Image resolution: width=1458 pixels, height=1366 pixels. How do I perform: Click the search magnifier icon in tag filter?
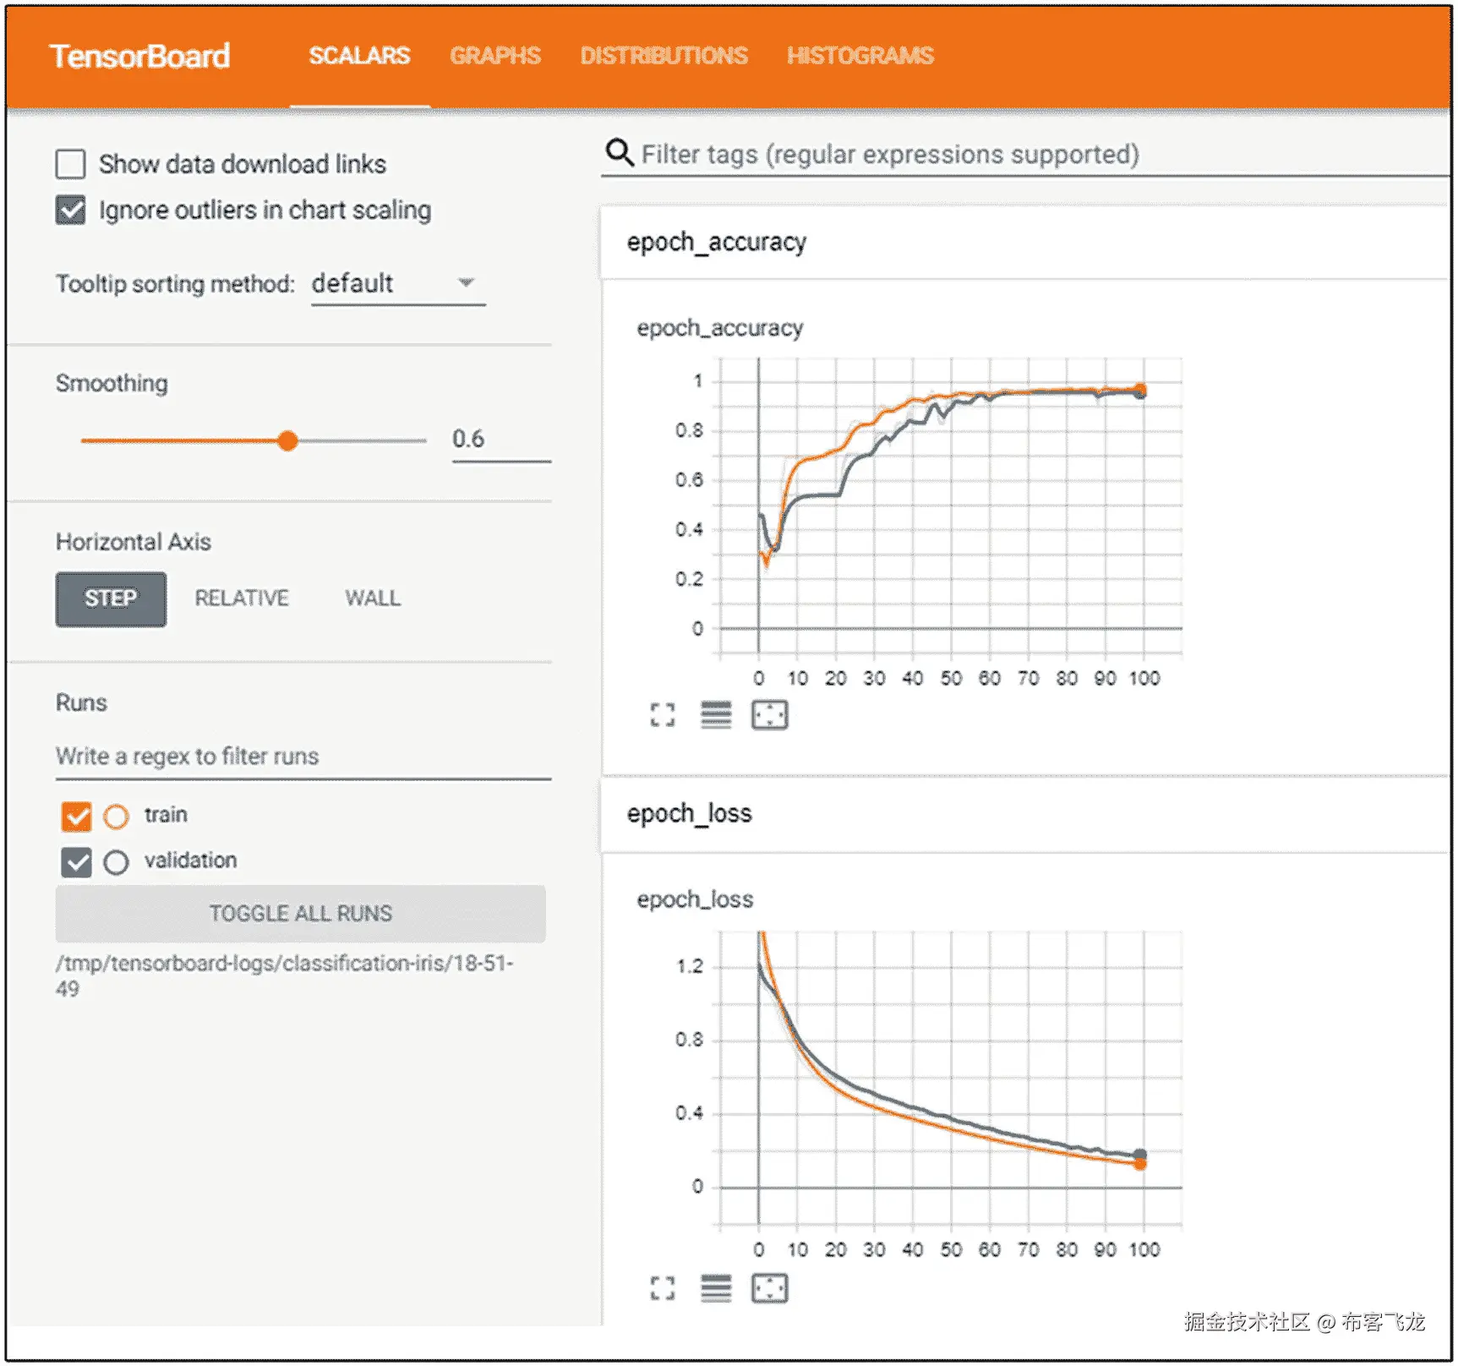pos(620,153)
